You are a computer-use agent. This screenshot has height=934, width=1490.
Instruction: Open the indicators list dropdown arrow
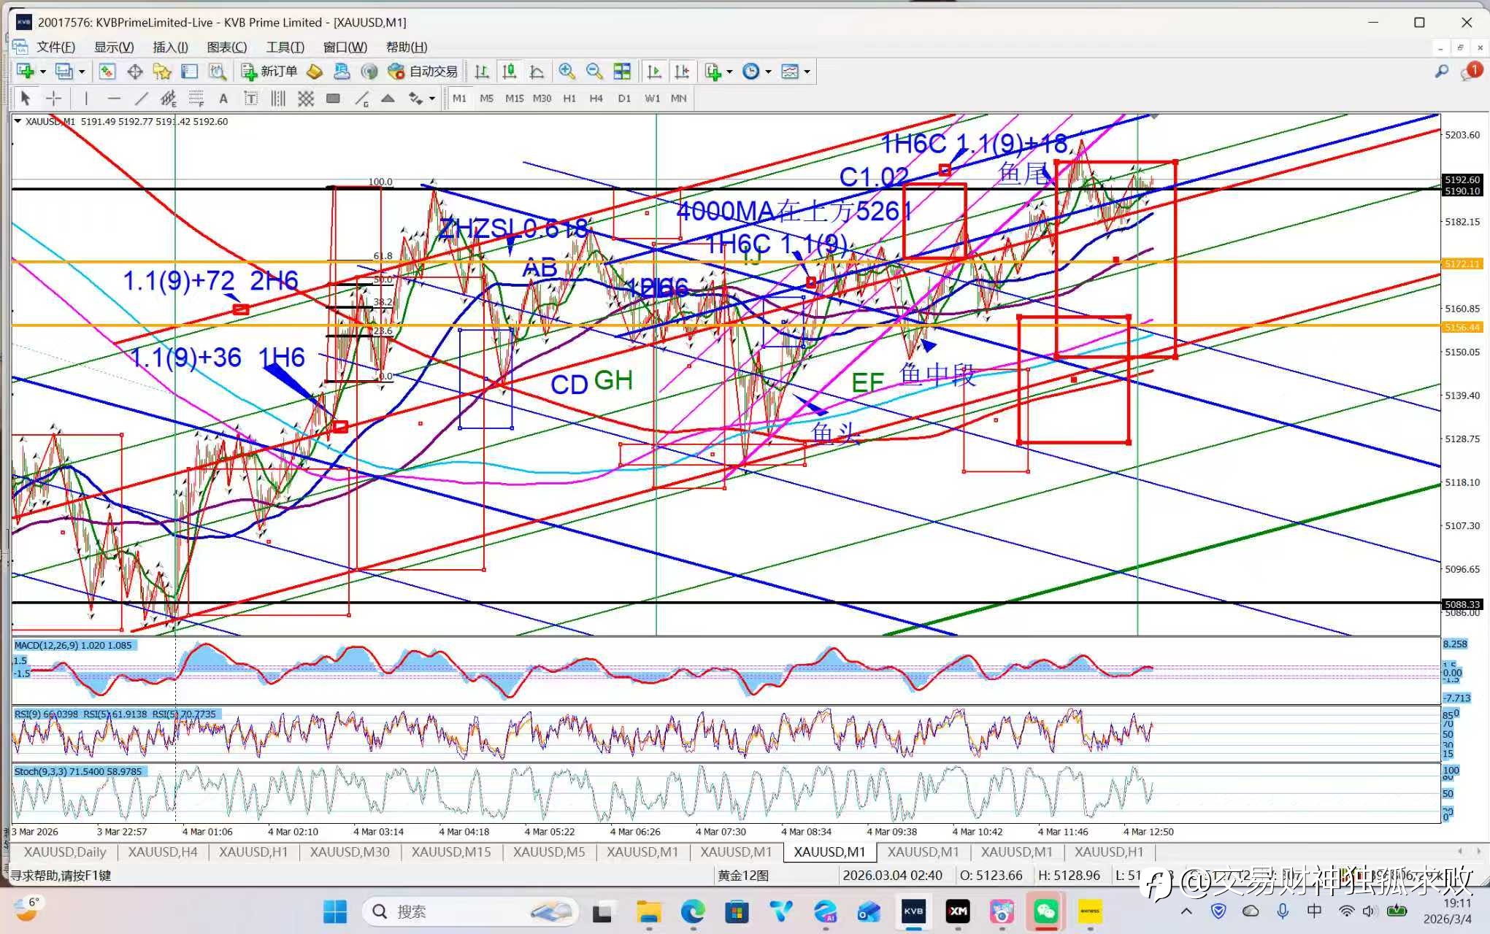729,72
